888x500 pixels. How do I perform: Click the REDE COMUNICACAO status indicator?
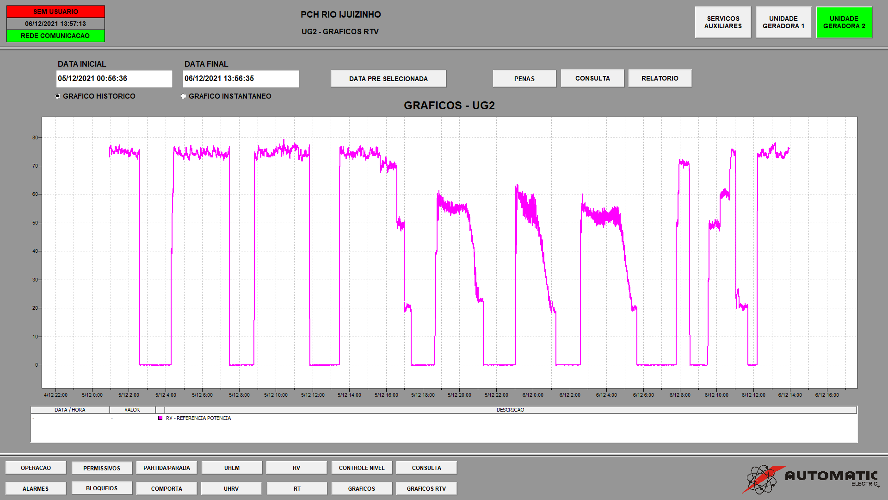(55, 36)
